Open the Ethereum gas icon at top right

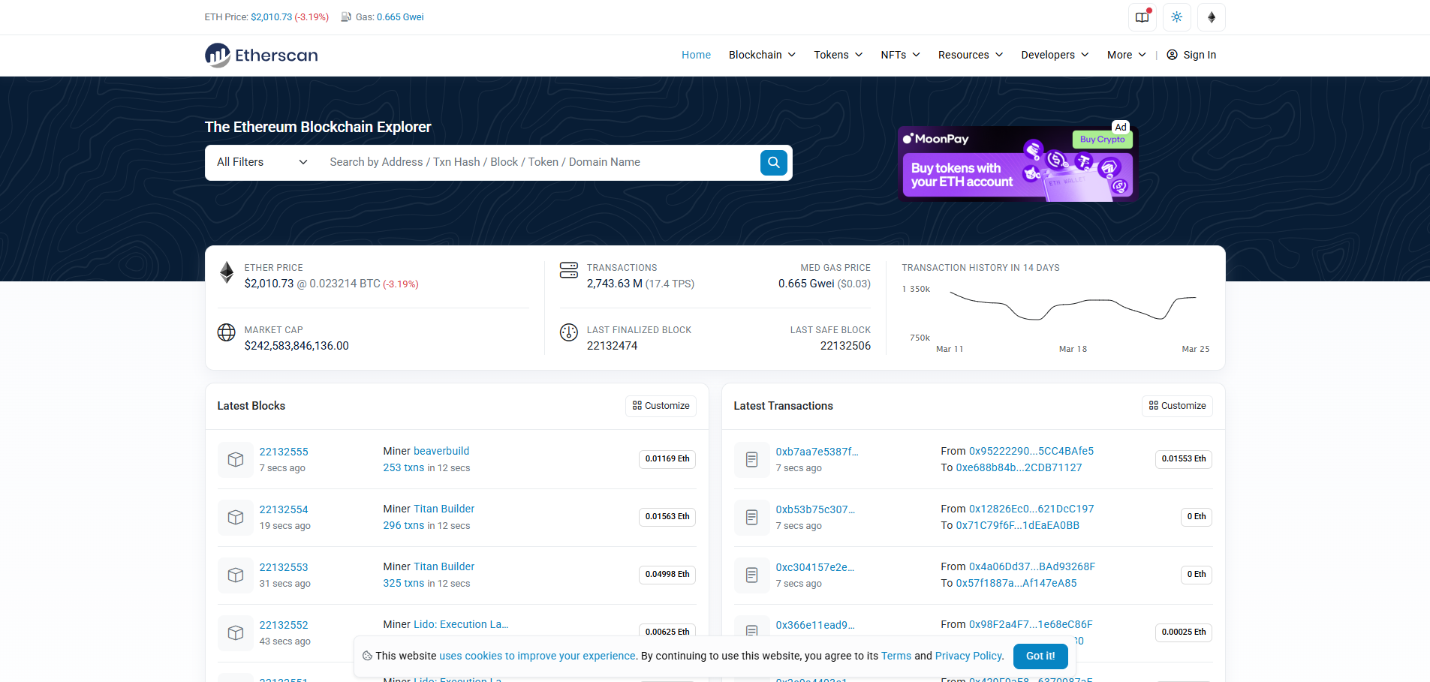(1211, 17)
